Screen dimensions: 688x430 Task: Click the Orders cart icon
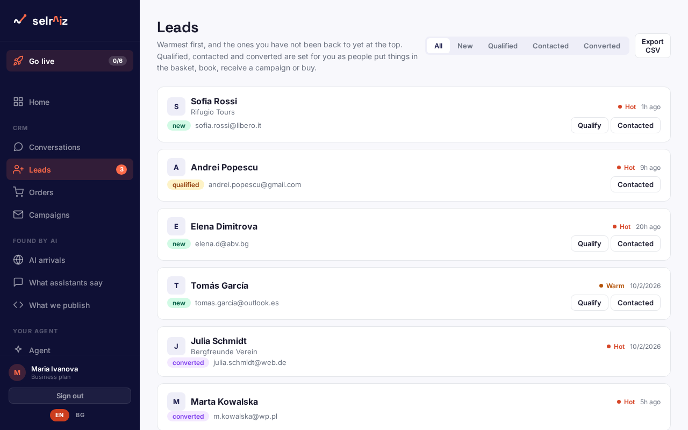(x=18, y=192)
